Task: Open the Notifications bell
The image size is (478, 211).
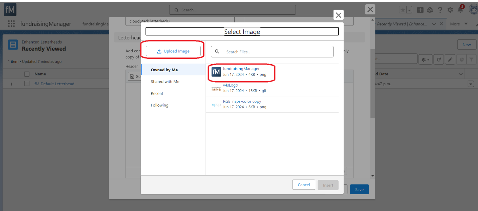Action: tap(460, 9)
